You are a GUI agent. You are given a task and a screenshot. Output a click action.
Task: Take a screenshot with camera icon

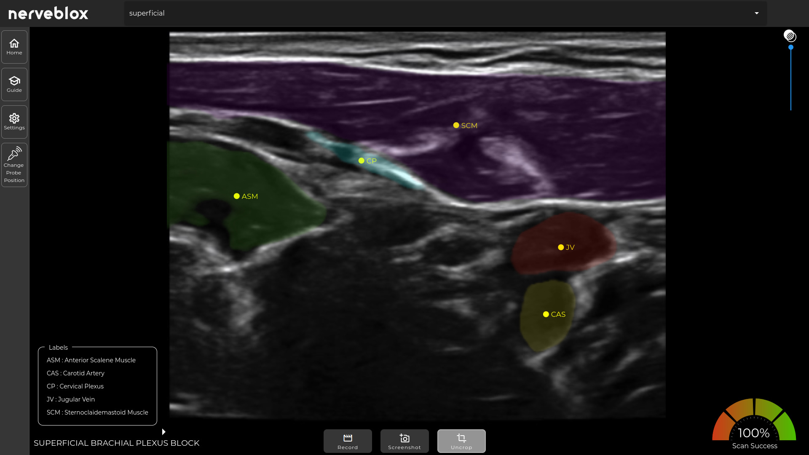coord(404,441)
